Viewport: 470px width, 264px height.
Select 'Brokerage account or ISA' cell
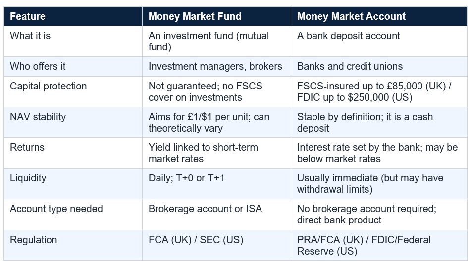tap(216, 214)
